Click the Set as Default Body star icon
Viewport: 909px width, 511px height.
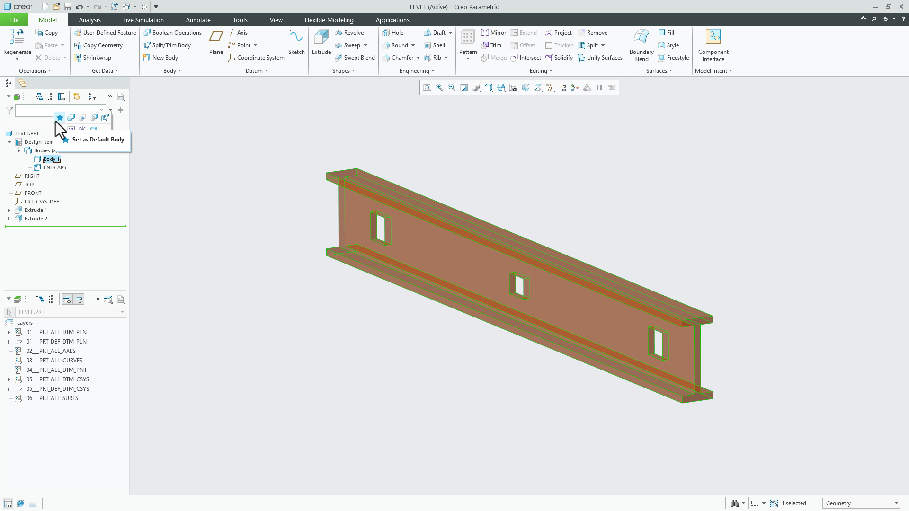[60, 117]
